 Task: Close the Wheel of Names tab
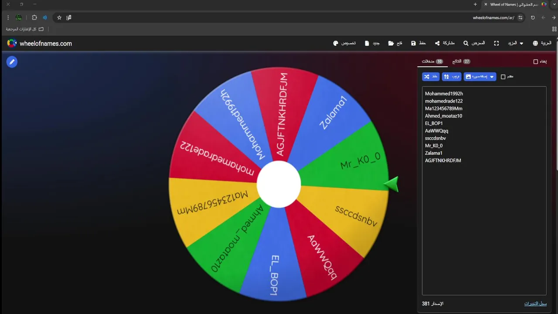(486, 4)
